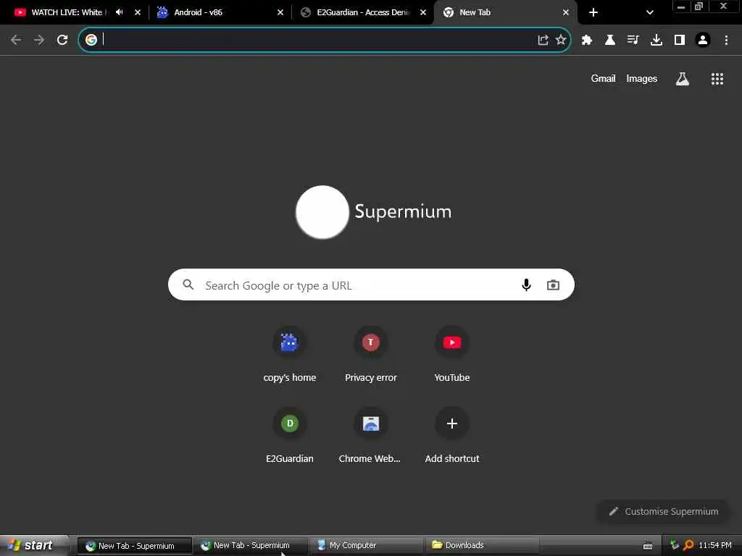This screenshot has width=742, height=556.
Task: Share this page via address bar icon
Action: point(543,40)
